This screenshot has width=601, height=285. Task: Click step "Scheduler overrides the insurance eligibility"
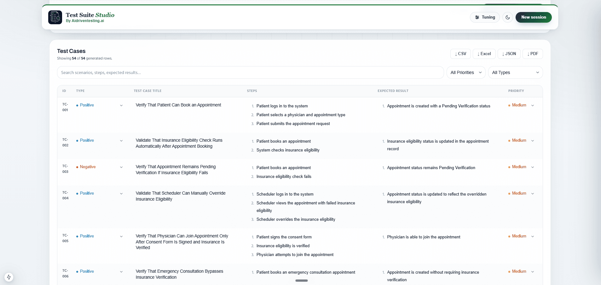pos(296,219)
